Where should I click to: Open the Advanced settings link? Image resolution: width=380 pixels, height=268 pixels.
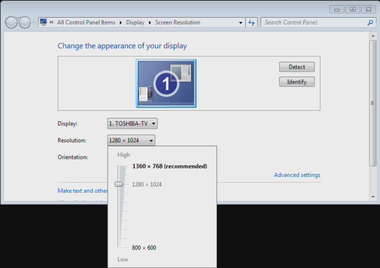coord(297,175)
